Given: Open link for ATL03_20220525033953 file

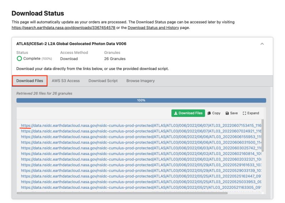Looking at the screenshot, I should 141,182.
